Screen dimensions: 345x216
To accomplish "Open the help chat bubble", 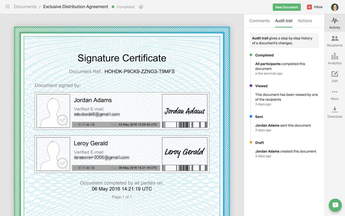I will 335,205.
